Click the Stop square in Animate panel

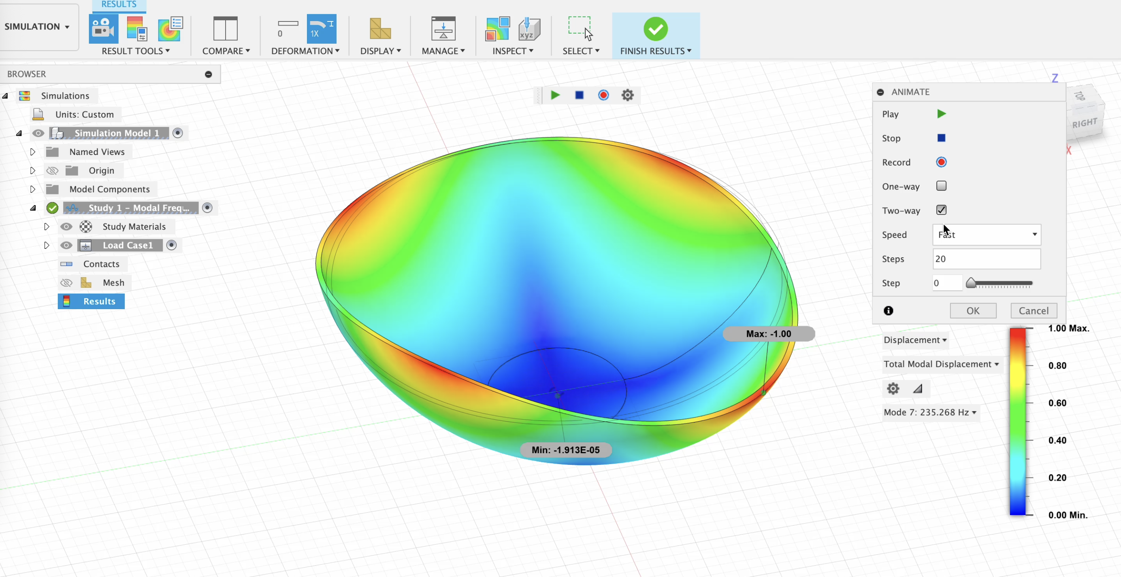pos(941,138)
